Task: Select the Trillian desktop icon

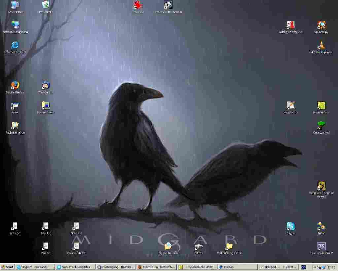Action: coord(321,226)
